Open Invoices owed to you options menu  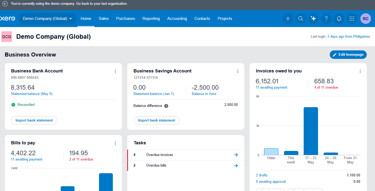360,71
